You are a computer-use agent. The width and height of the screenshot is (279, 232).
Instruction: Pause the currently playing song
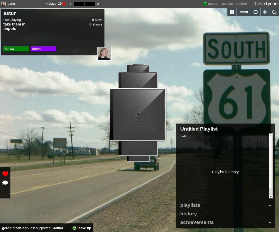232,12
